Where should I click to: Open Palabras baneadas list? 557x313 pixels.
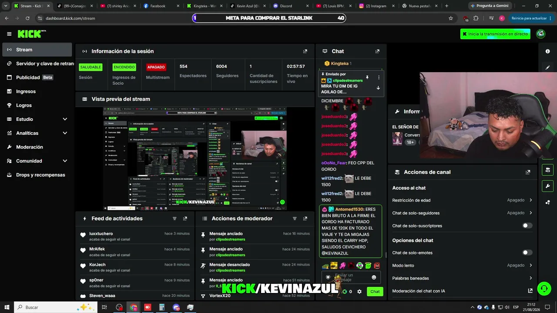point(462,278)
